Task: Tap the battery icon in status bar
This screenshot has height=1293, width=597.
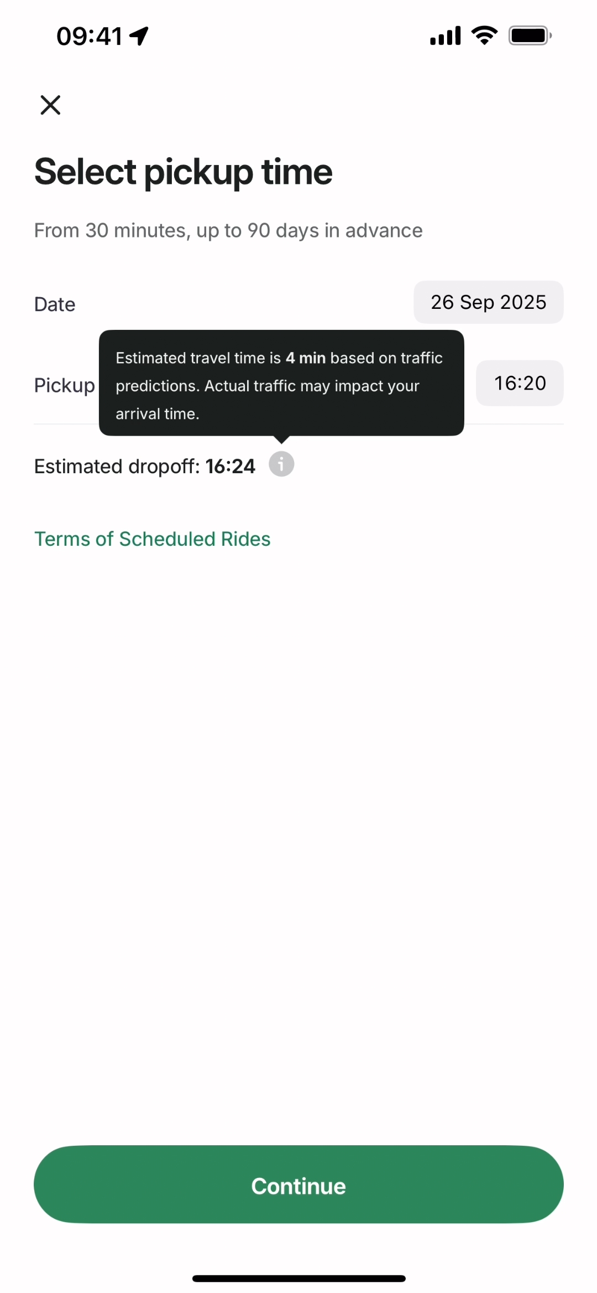Action: [530, 35]
